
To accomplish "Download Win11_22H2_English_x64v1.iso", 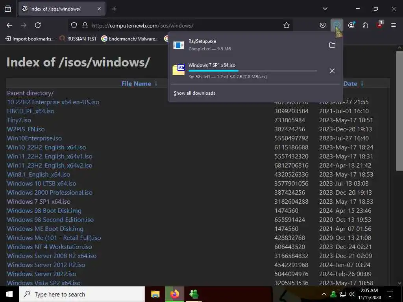I will tap(50, 156).
